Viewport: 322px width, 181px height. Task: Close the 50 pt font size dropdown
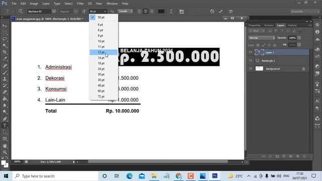tap(105, 12)
